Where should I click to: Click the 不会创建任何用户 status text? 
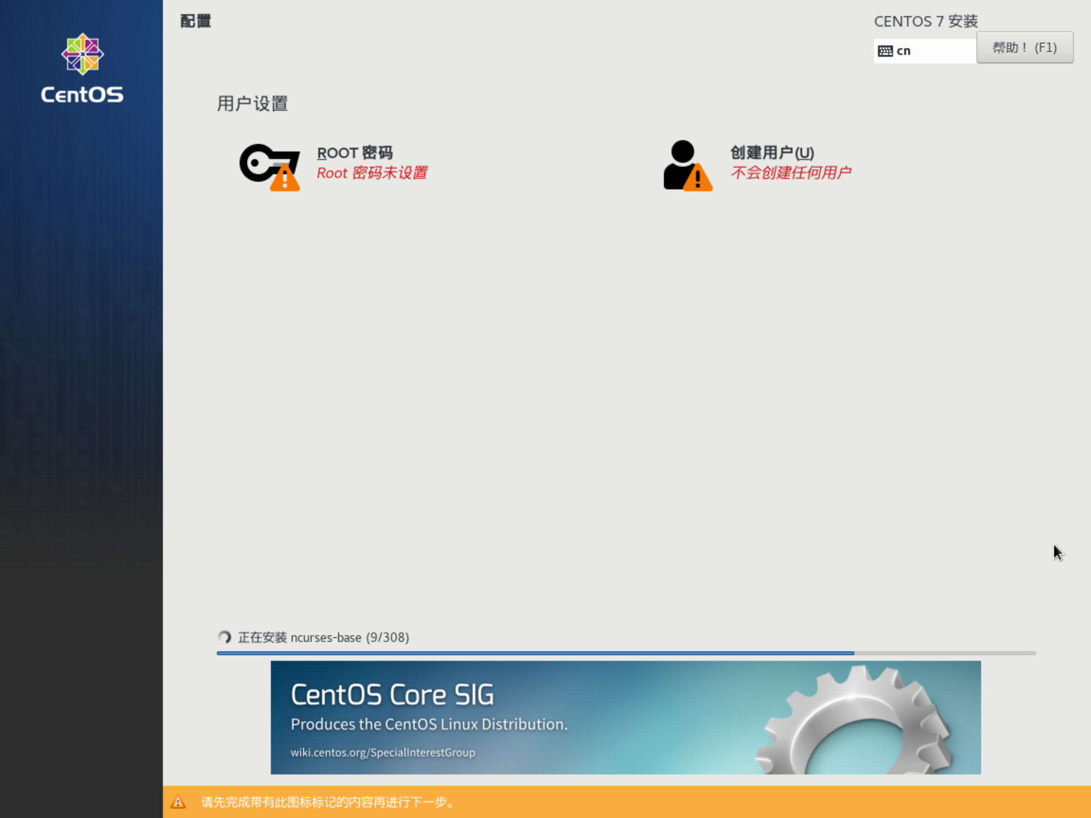coord(791,172)
